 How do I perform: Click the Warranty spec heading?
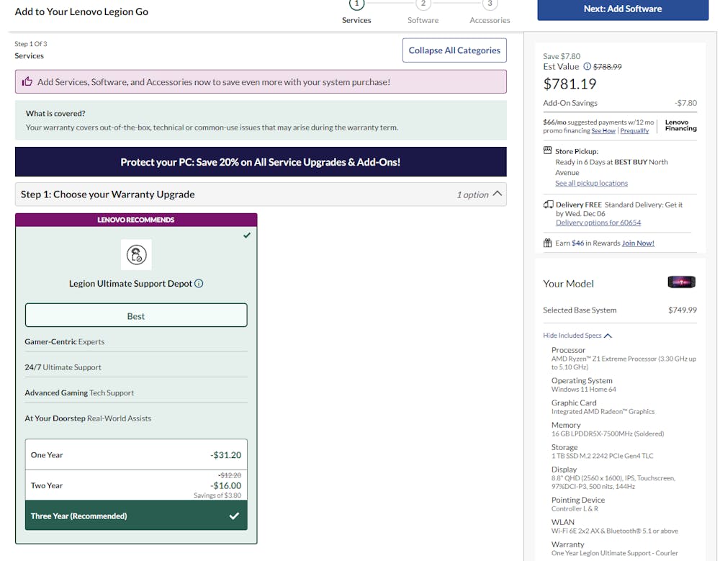pyautogui.click(x=567, y=544)
